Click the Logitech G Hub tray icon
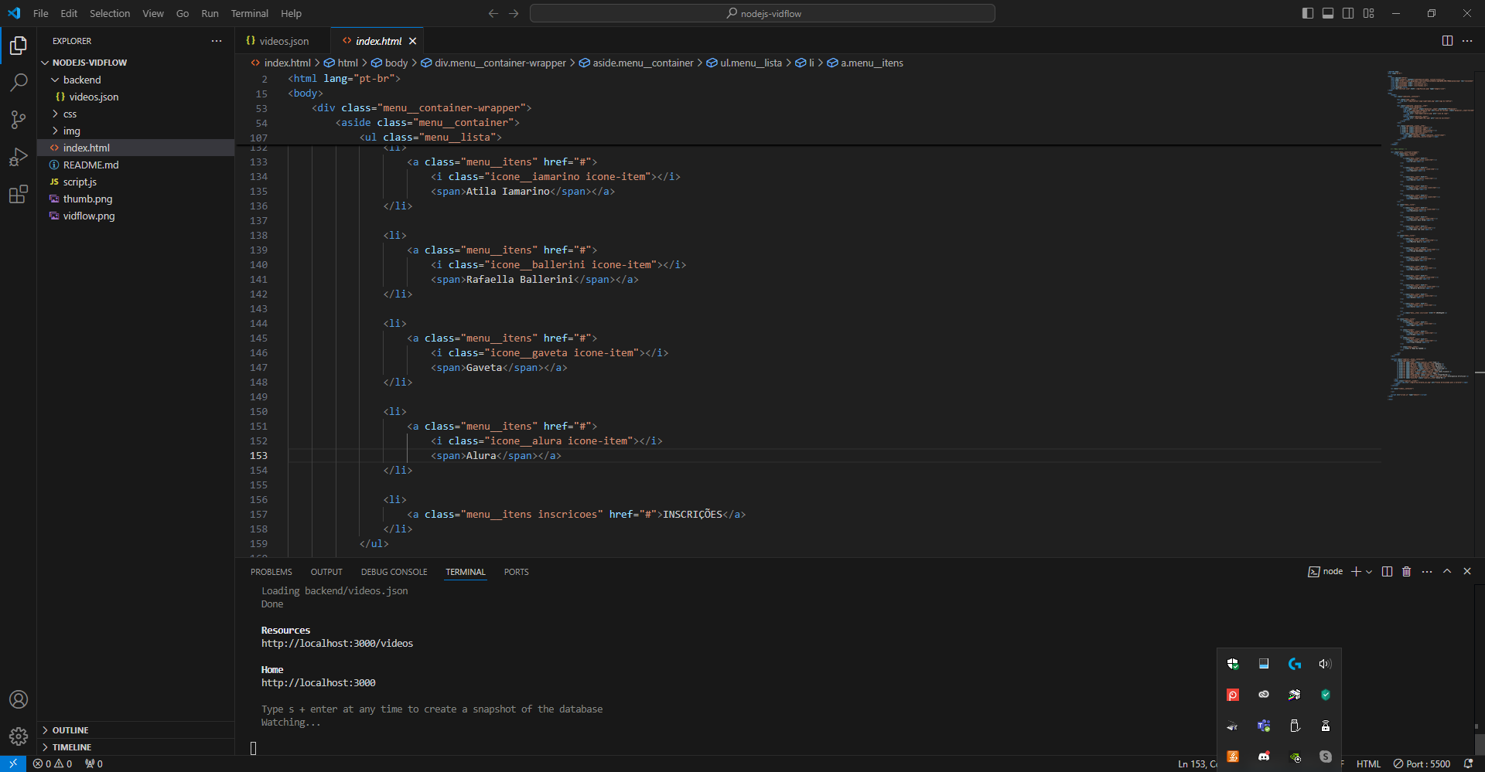The width and height of the screenshot is (1485, 772). (x=1295, y=664)
